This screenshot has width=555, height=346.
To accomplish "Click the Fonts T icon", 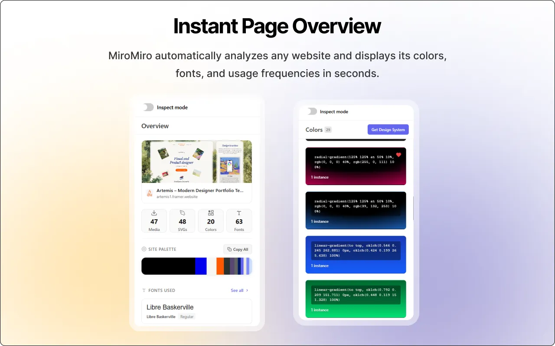I will coord(239,213).
